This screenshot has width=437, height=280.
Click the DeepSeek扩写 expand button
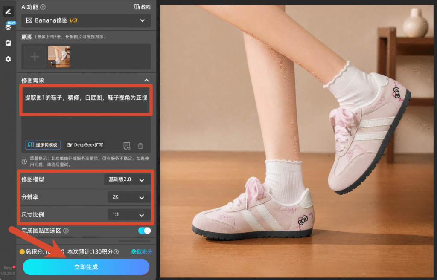85,145
